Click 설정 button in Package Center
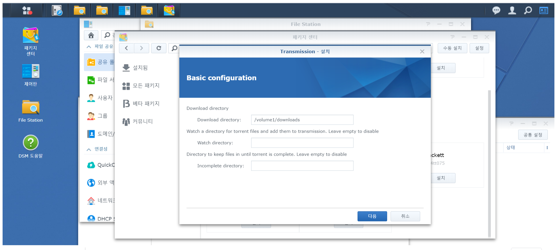 (x=479, y=48)
